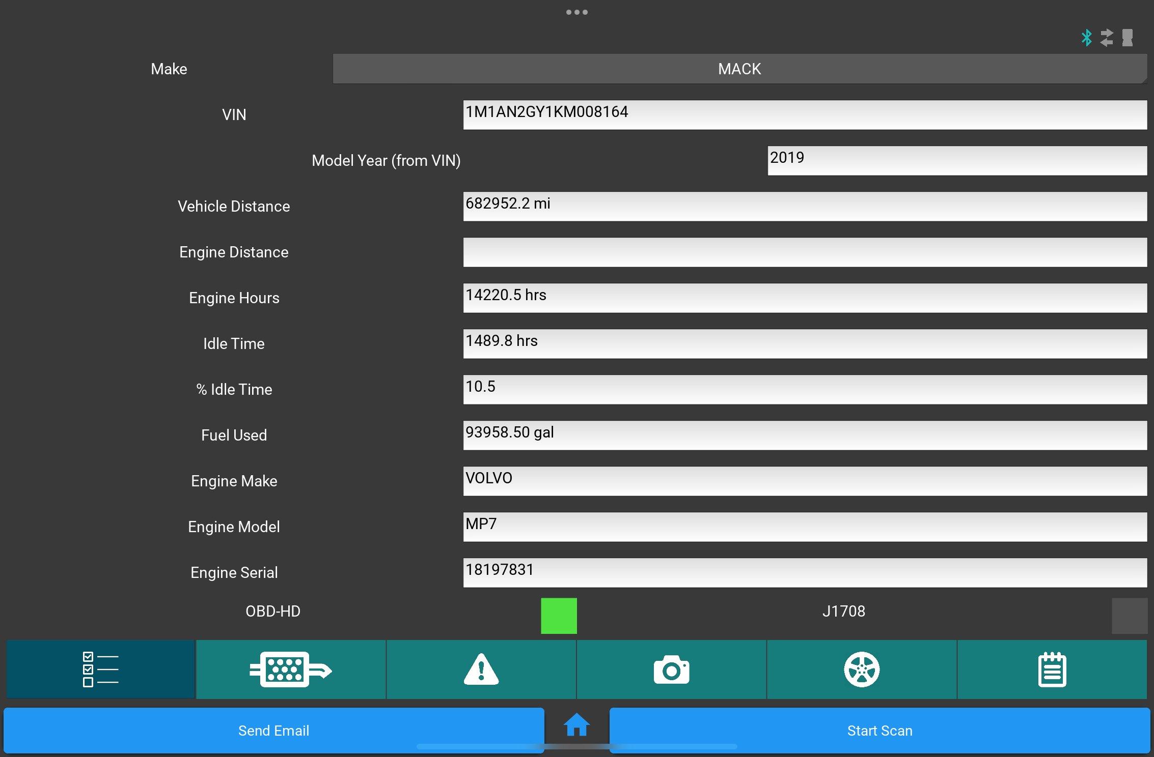Press the Send Email button
This screenshot has width=1154, height=757.
click(x=272, y=730)
